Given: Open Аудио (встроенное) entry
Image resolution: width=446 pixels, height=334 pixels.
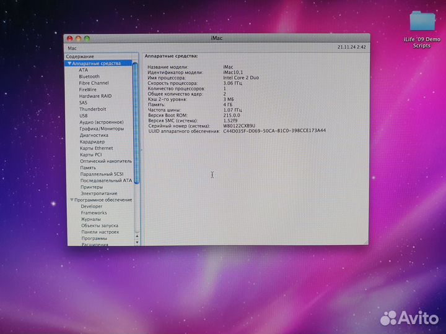Looking at the screenshot, I should tap(102, 122).
